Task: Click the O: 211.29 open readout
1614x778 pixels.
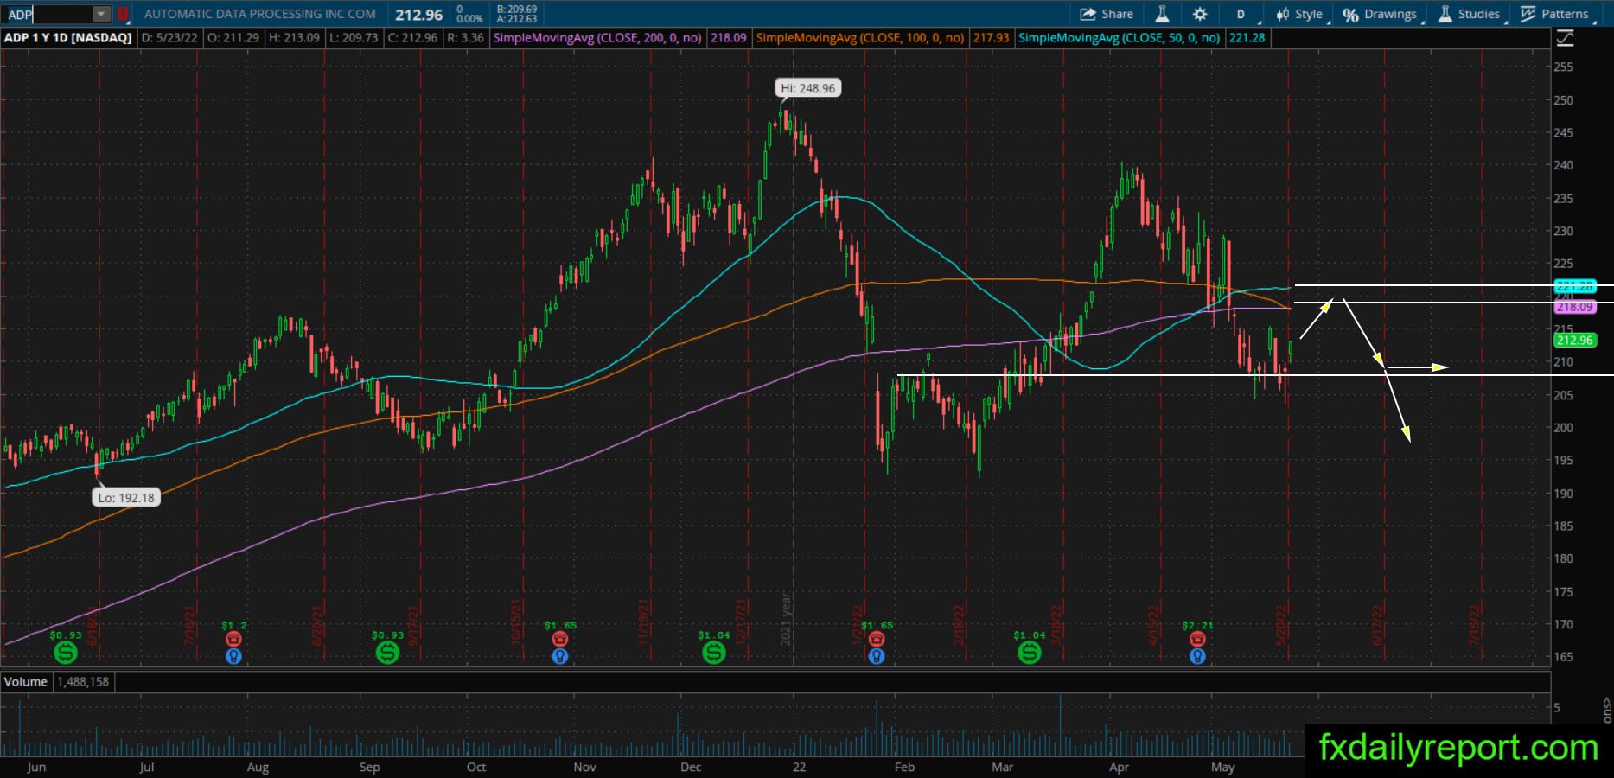Action: point(233,38)
